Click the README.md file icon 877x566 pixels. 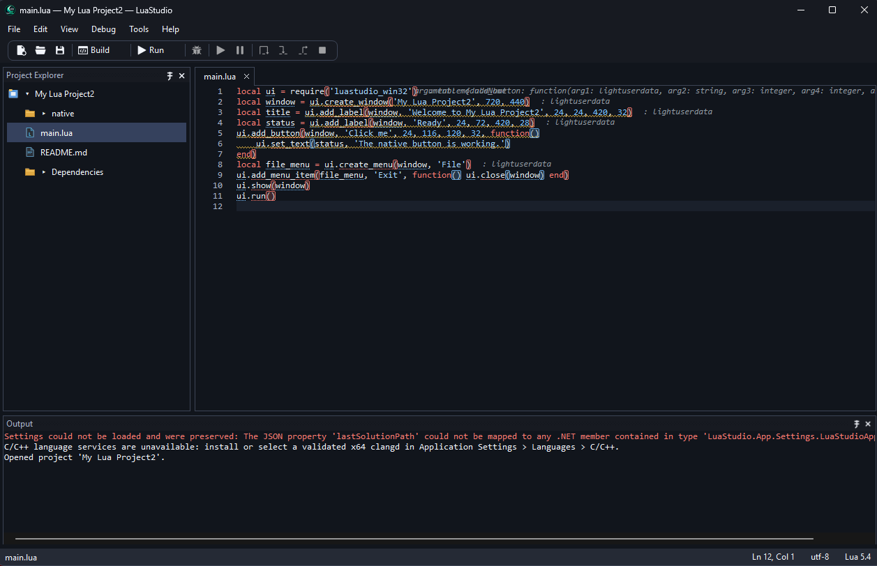[x=30, y=153]
